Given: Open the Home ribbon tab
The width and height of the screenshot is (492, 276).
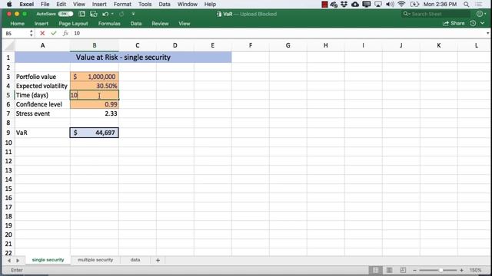Looking at the screenshot, I should [17, 24].
